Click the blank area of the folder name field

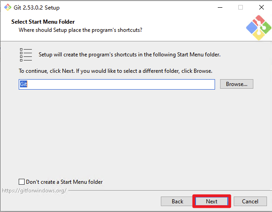(121, 84)
